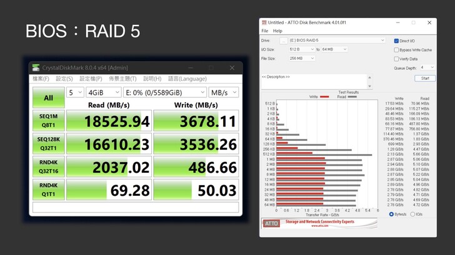Viewport: 455px width, 255px height.
Task: Click the ATTO logo in the banner
Action: 271,223
